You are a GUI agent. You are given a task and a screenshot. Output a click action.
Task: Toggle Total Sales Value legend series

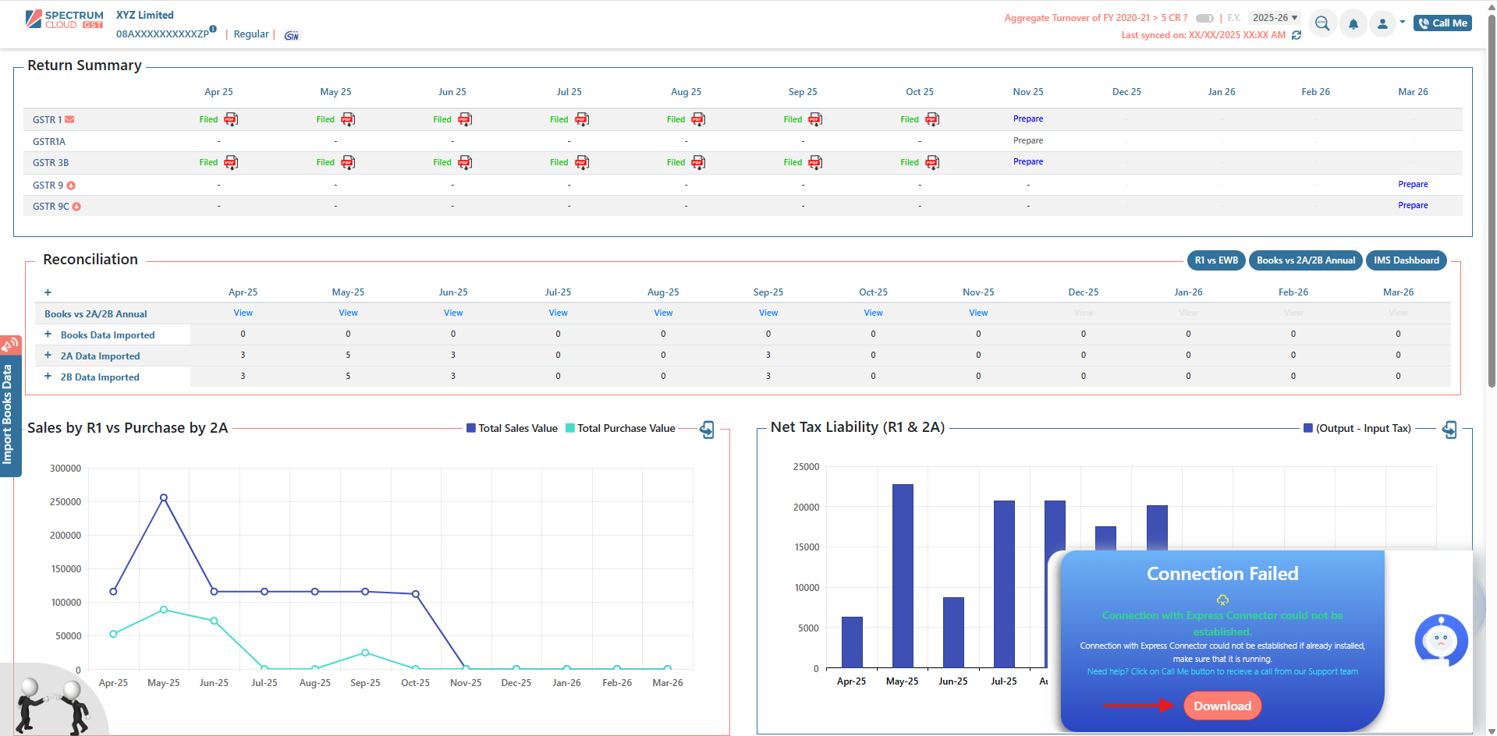512,428
